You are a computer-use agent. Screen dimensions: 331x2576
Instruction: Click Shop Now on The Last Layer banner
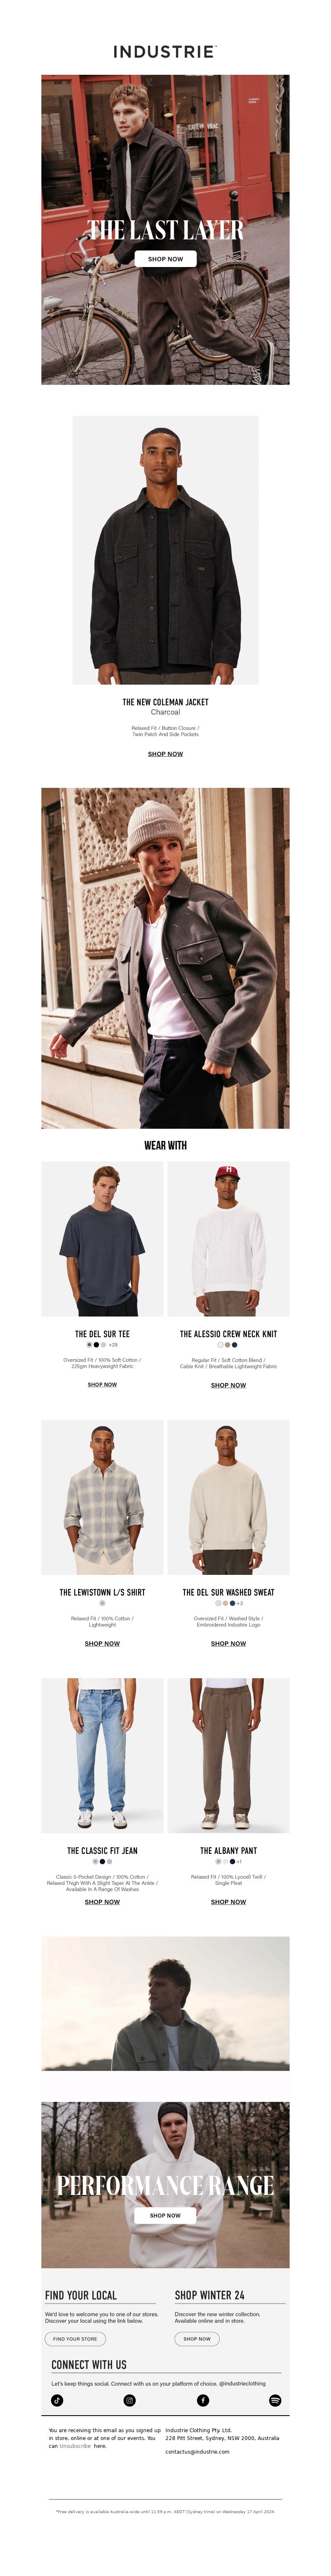pos(165,259)
